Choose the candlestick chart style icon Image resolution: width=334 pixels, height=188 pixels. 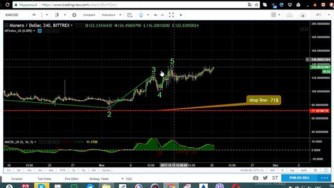pos(57,15)
